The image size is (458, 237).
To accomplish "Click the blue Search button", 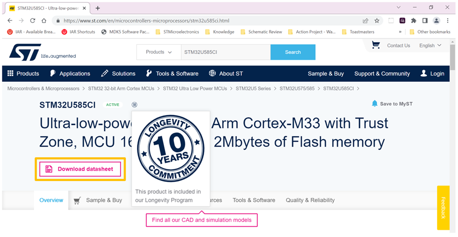I will (293, 52).
